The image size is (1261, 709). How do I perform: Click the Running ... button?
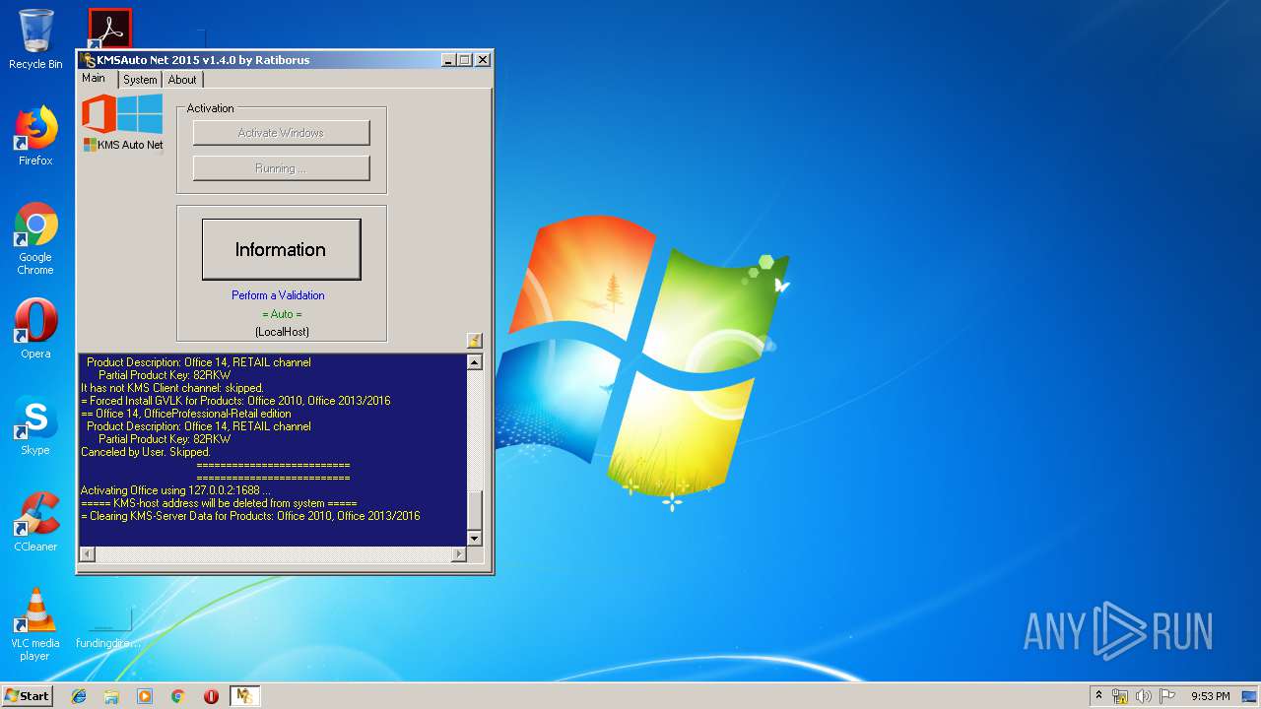282,168
